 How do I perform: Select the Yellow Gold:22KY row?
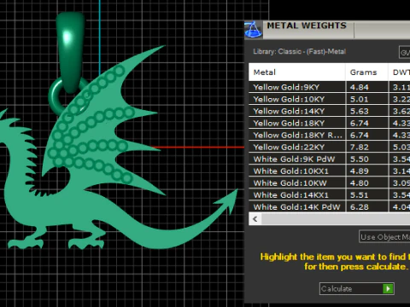(330, 147)
